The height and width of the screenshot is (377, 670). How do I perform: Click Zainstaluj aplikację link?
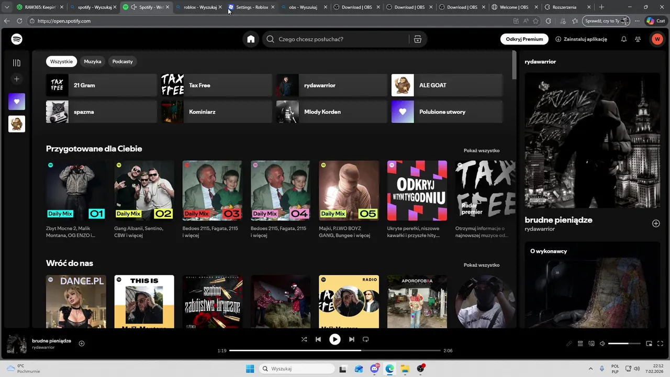coord(581,39)
